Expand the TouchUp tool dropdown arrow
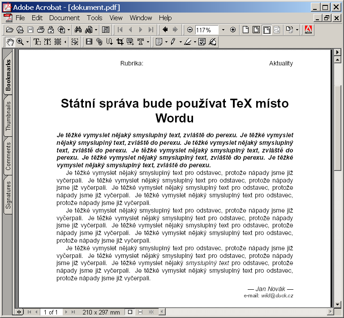Image resolution: width=344 pixels, height=318 pixels. click(x=148, y=42)
